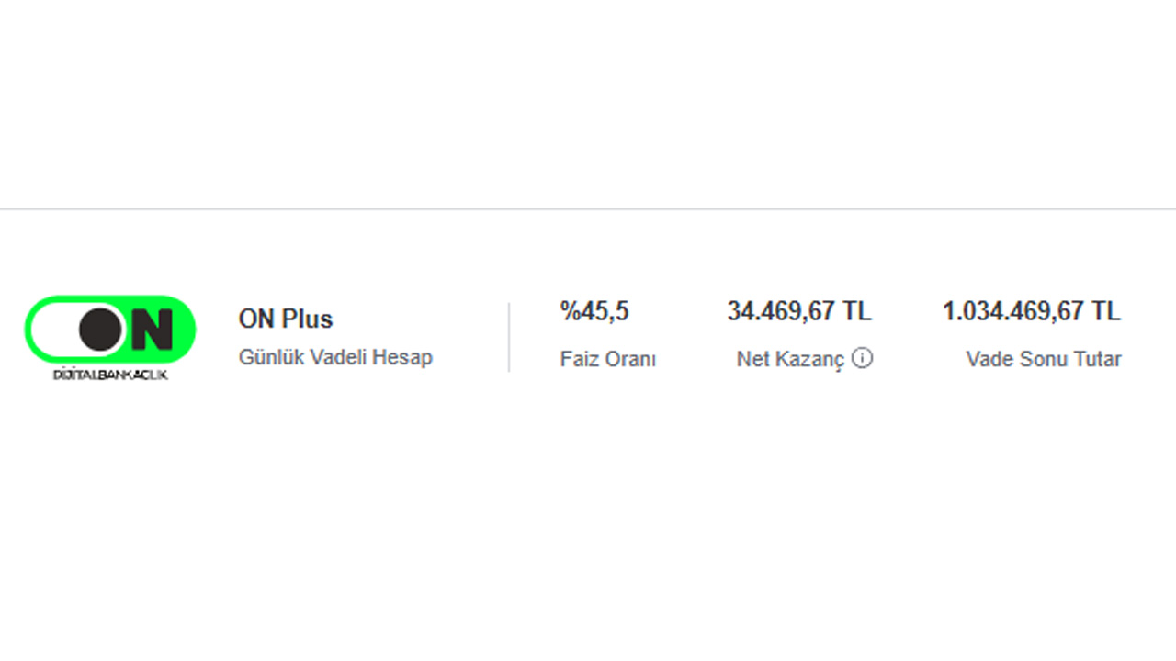This screenshot has width=1176, height=661.
Task: Click the green ON bank logo
Action: coord(110,329)
